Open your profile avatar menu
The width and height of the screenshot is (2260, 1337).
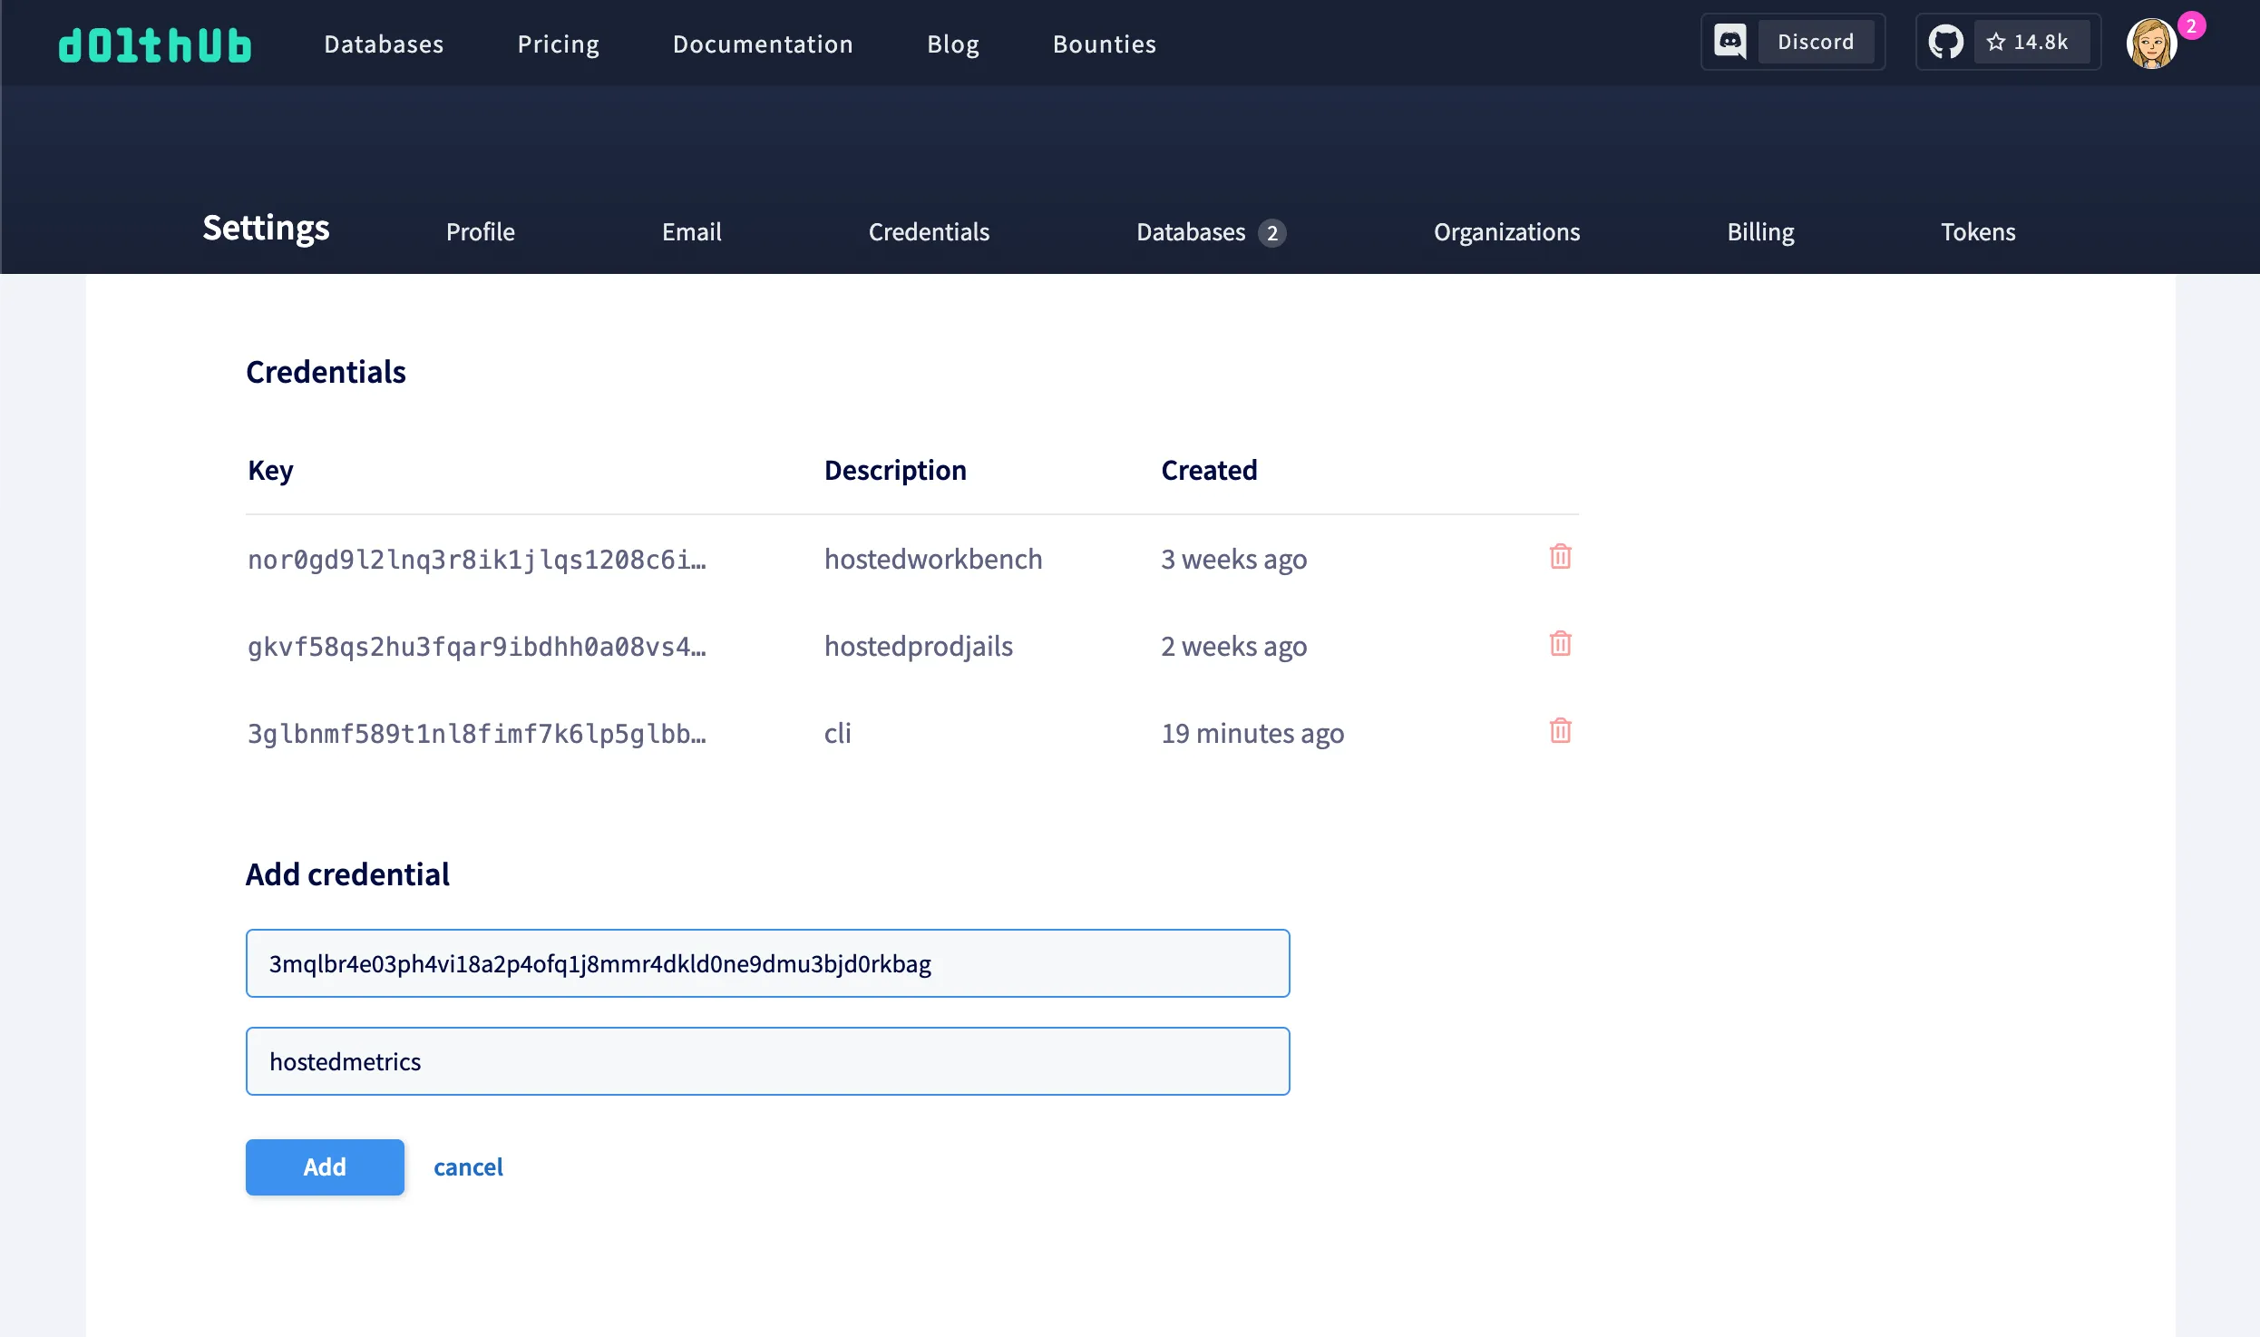pos(2152,43)
